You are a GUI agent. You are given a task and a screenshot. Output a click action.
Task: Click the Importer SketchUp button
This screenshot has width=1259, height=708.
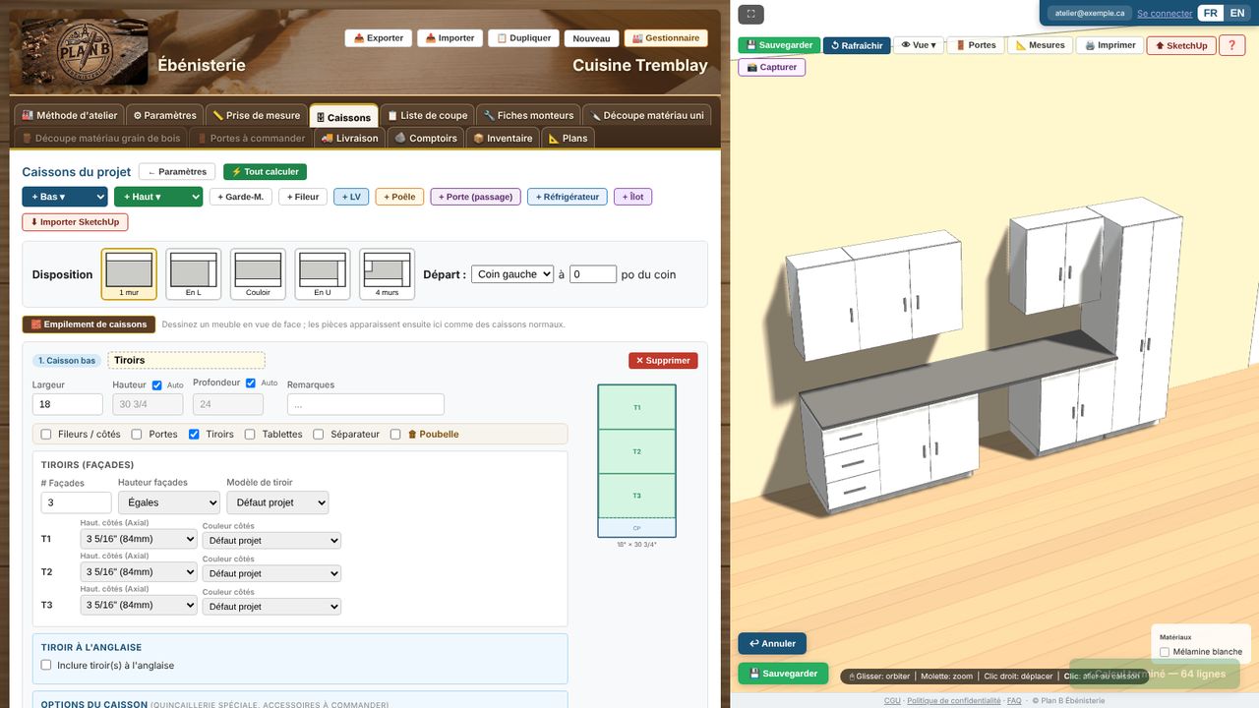click(75, 222)
